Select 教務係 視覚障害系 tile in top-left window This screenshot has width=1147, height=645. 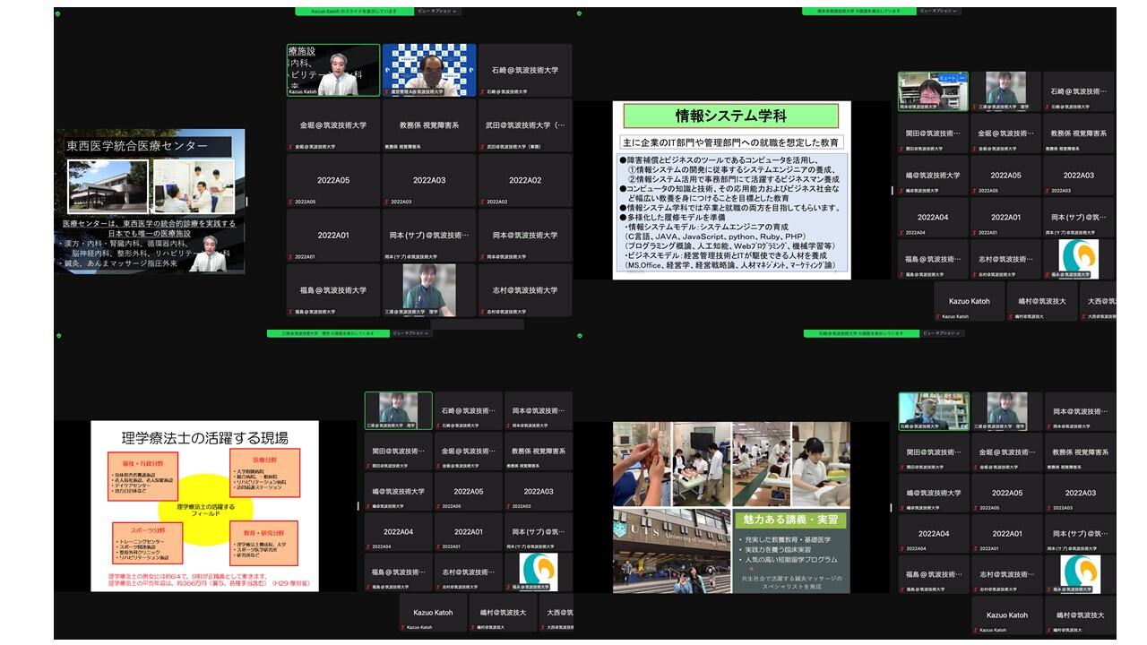(x=429, y=125)
